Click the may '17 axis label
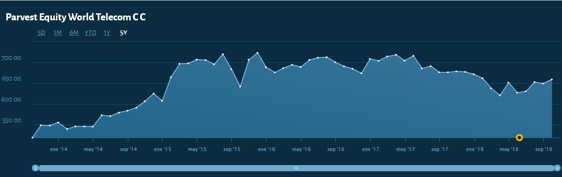Image resolution: width=562 pixels, height=177 pixels. point(405,150)
